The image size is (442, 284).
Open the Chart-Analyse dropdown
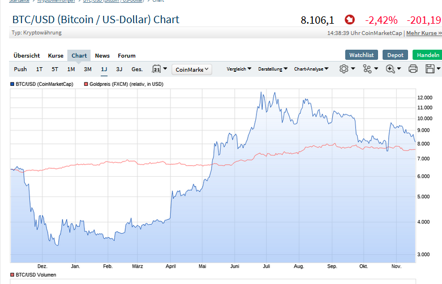(311, 69)
